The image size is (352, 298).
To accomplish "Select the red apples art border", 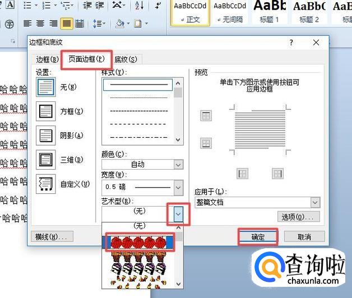I will tap(138, 243).
